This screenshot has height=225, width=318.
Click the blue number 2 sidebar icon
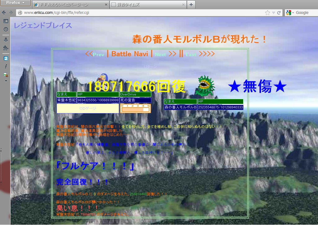[6, 58]
